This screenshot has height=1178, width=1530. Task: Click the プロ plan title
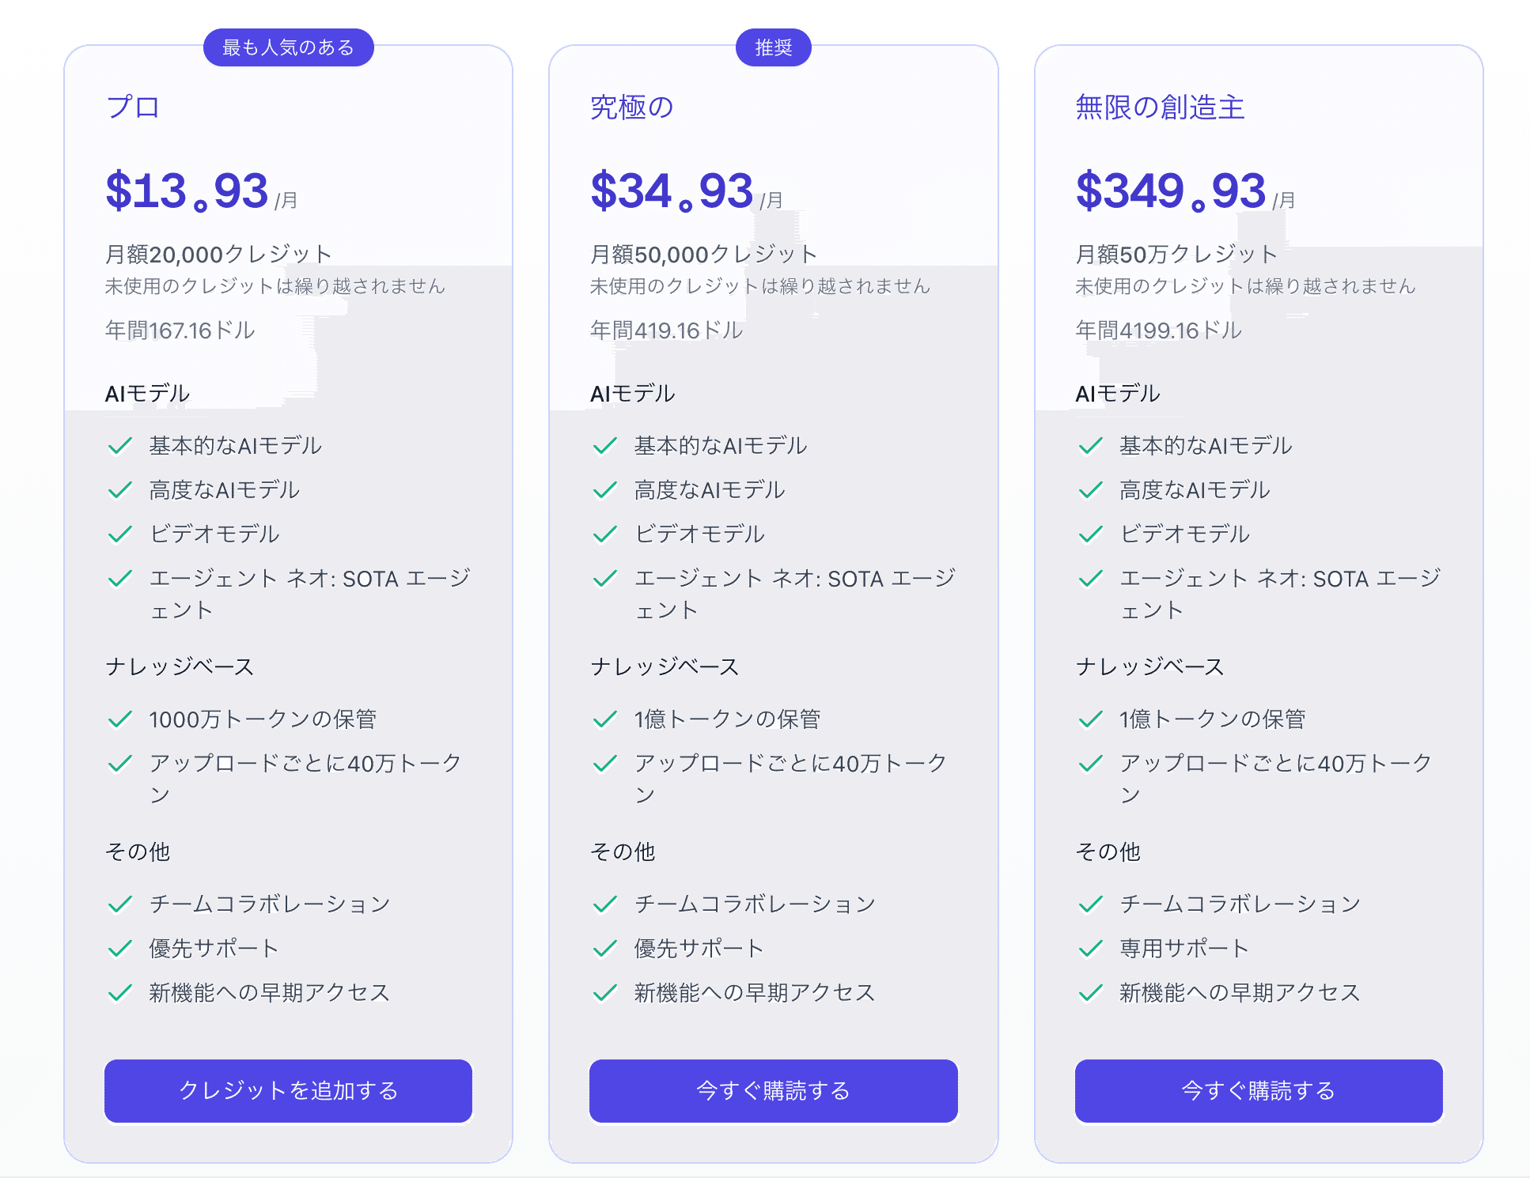[133, 107]
